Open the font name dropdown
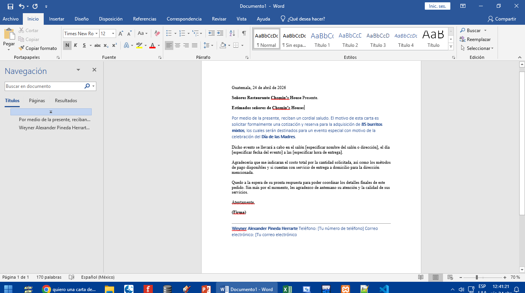This screenshot has width=525, height=293. pos(96,34)
